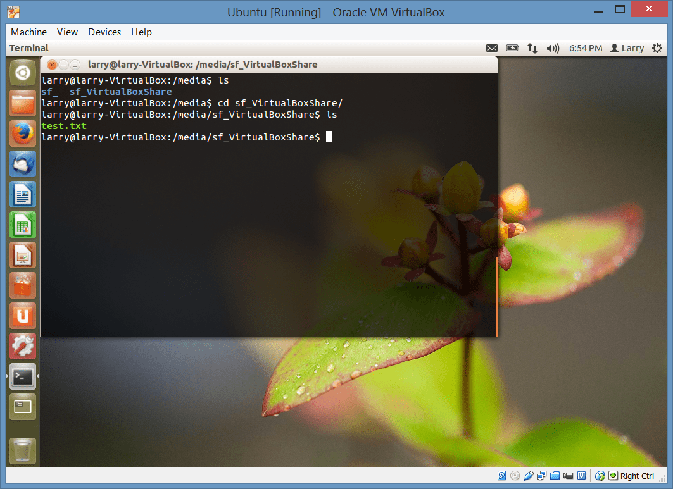Open the Help menu
Screen dimensions: 673x489
tap(141, 32)
